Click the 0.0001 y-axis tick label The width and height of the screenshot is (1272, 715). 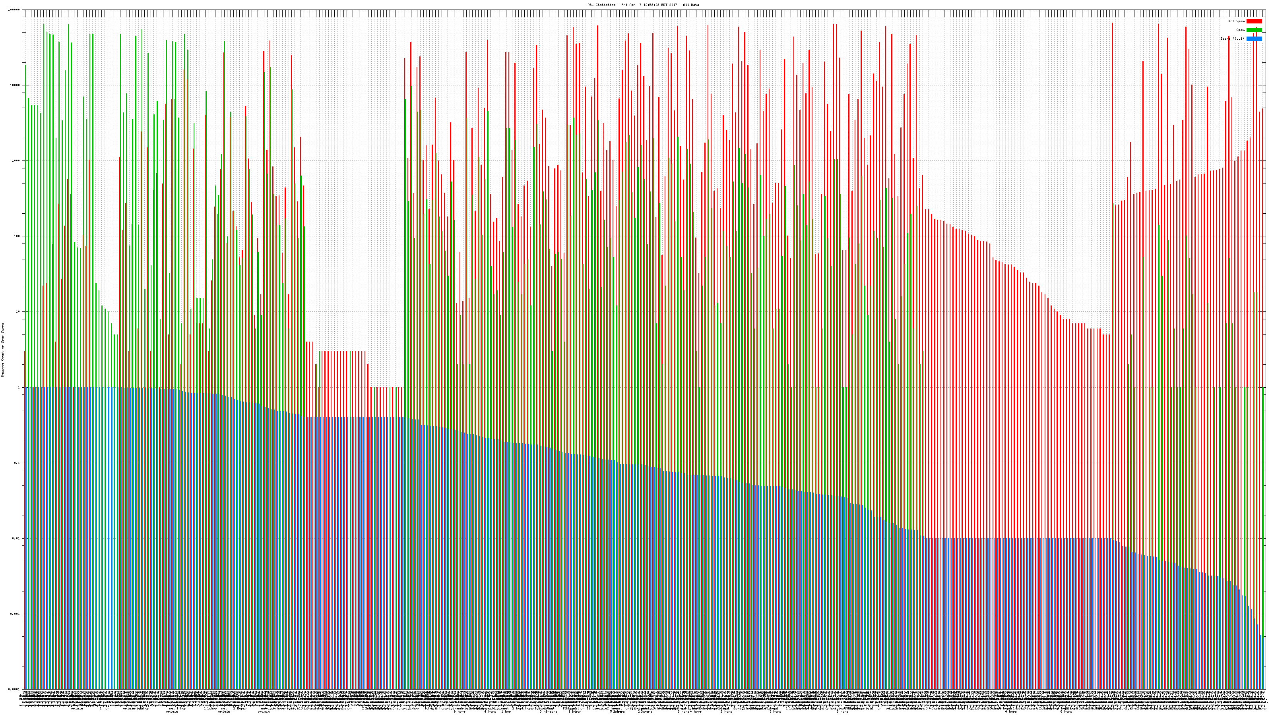(14, 689)
